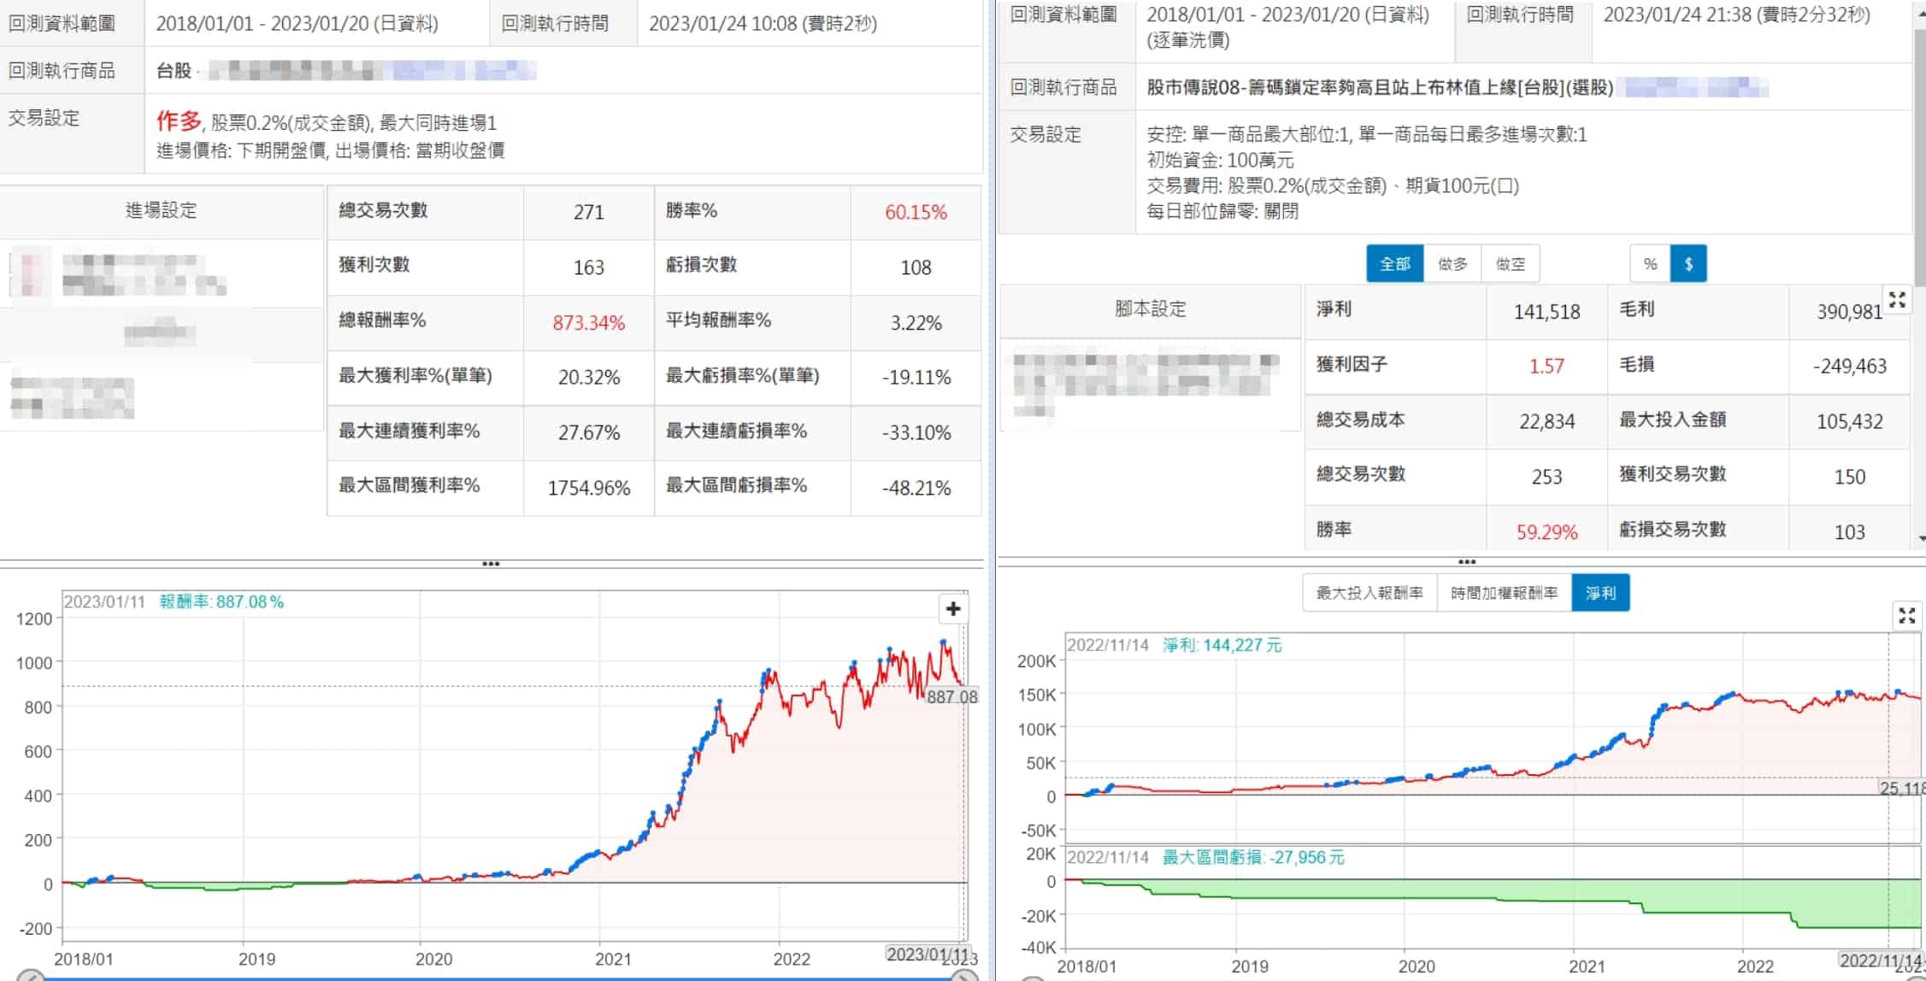
Task: Click the left chart's range slider start handle
Action: [x=31, y=976]
